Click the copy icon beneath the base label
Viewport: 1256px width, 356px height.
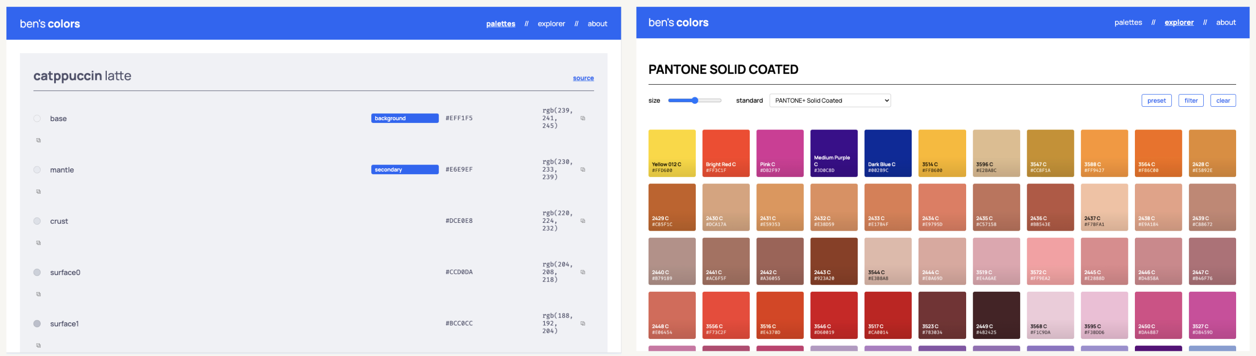[38, 141]
